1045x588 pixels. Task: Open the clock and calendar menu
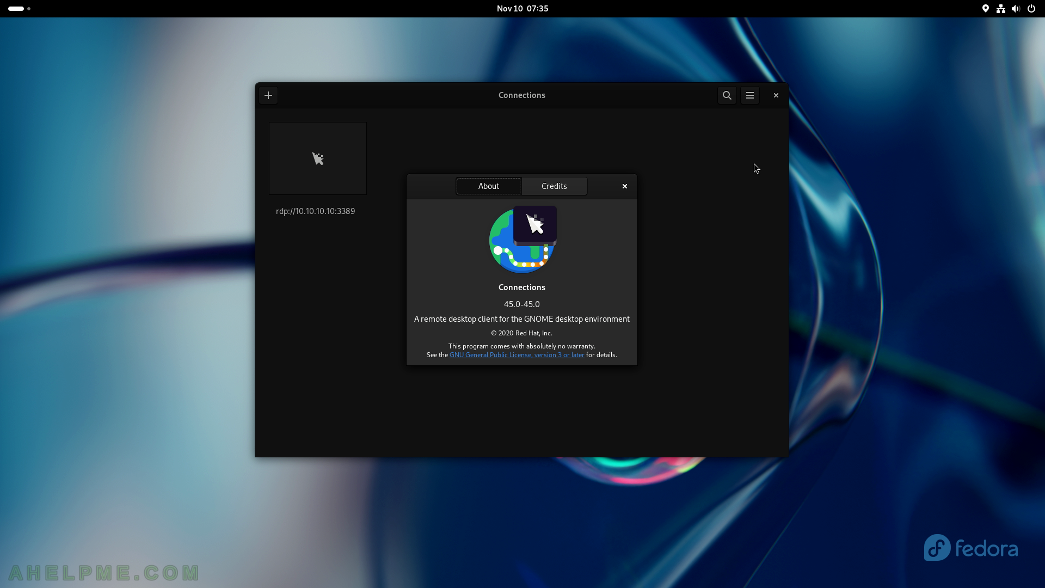pos(522,9)
